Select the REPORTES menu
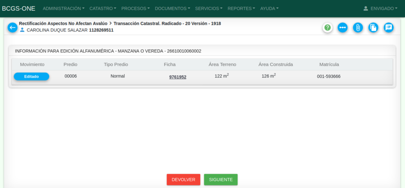This screenshot has width=405, height=188. 241,9
